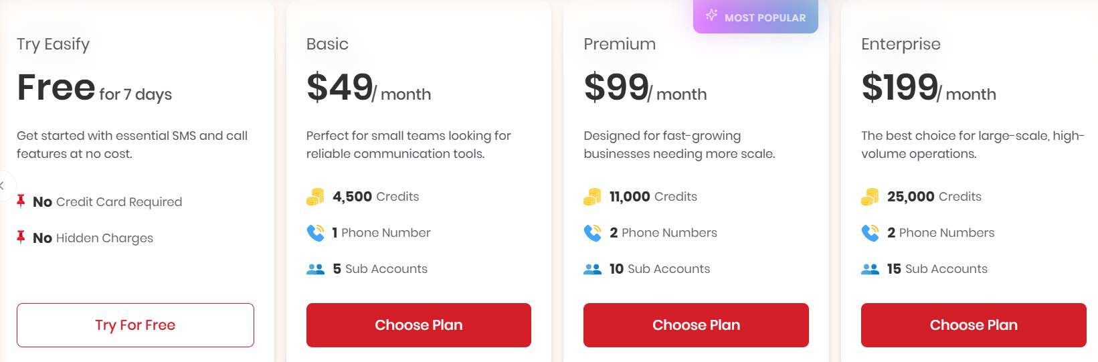Image resolution: width=1098 pixels, height=362 pixels.
Task: Choose the Enterprise $199 plan
Action: pos(973,325)
